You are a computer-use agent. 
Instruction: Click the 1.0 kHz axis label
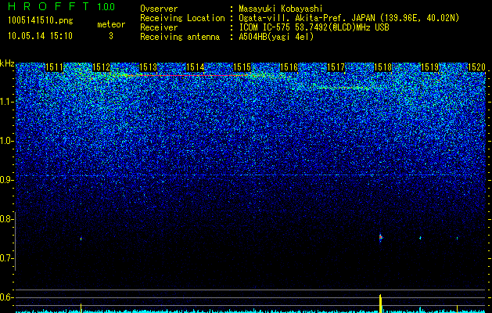[6, 141]
